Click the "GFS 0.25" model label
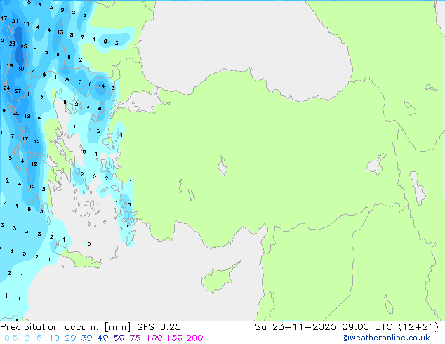 159,327
